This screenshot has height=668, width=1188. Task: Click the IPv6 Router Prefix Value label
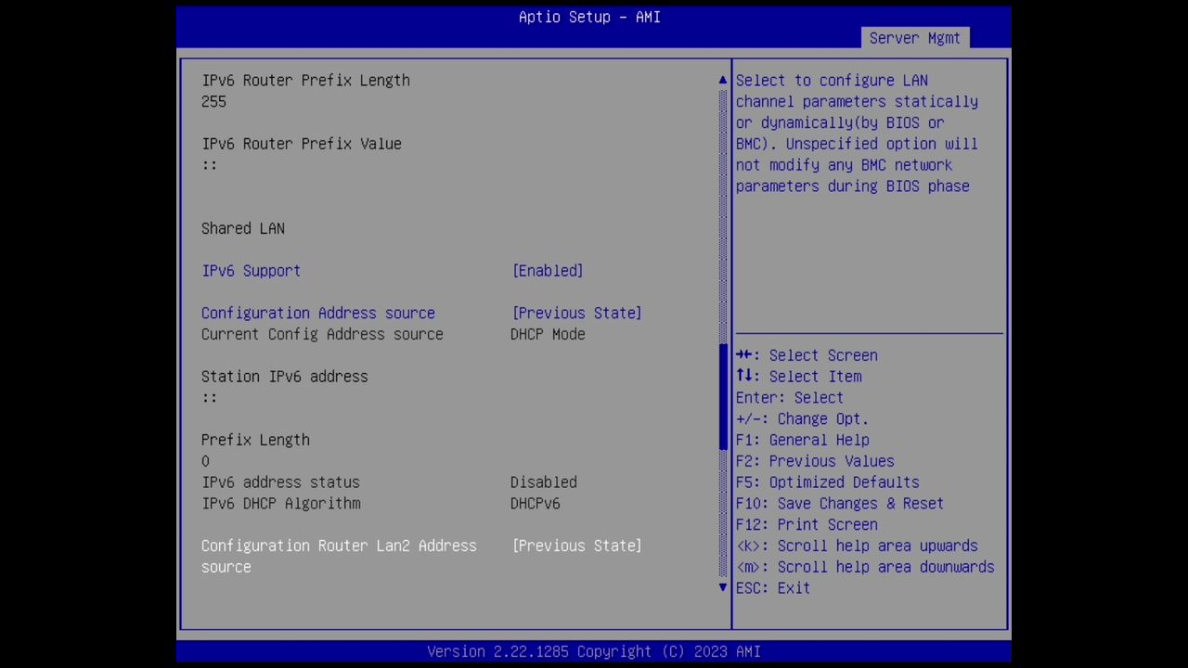(x=302, y=144)
